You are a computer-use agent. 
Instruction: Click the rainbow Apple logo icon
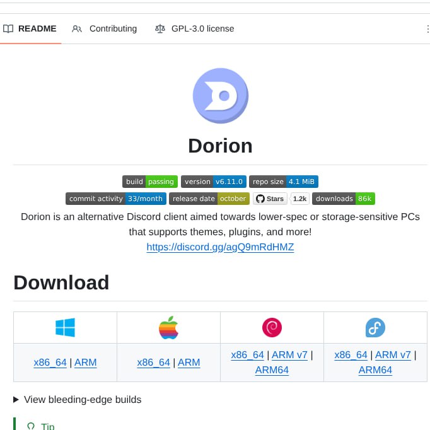[168, 327]
